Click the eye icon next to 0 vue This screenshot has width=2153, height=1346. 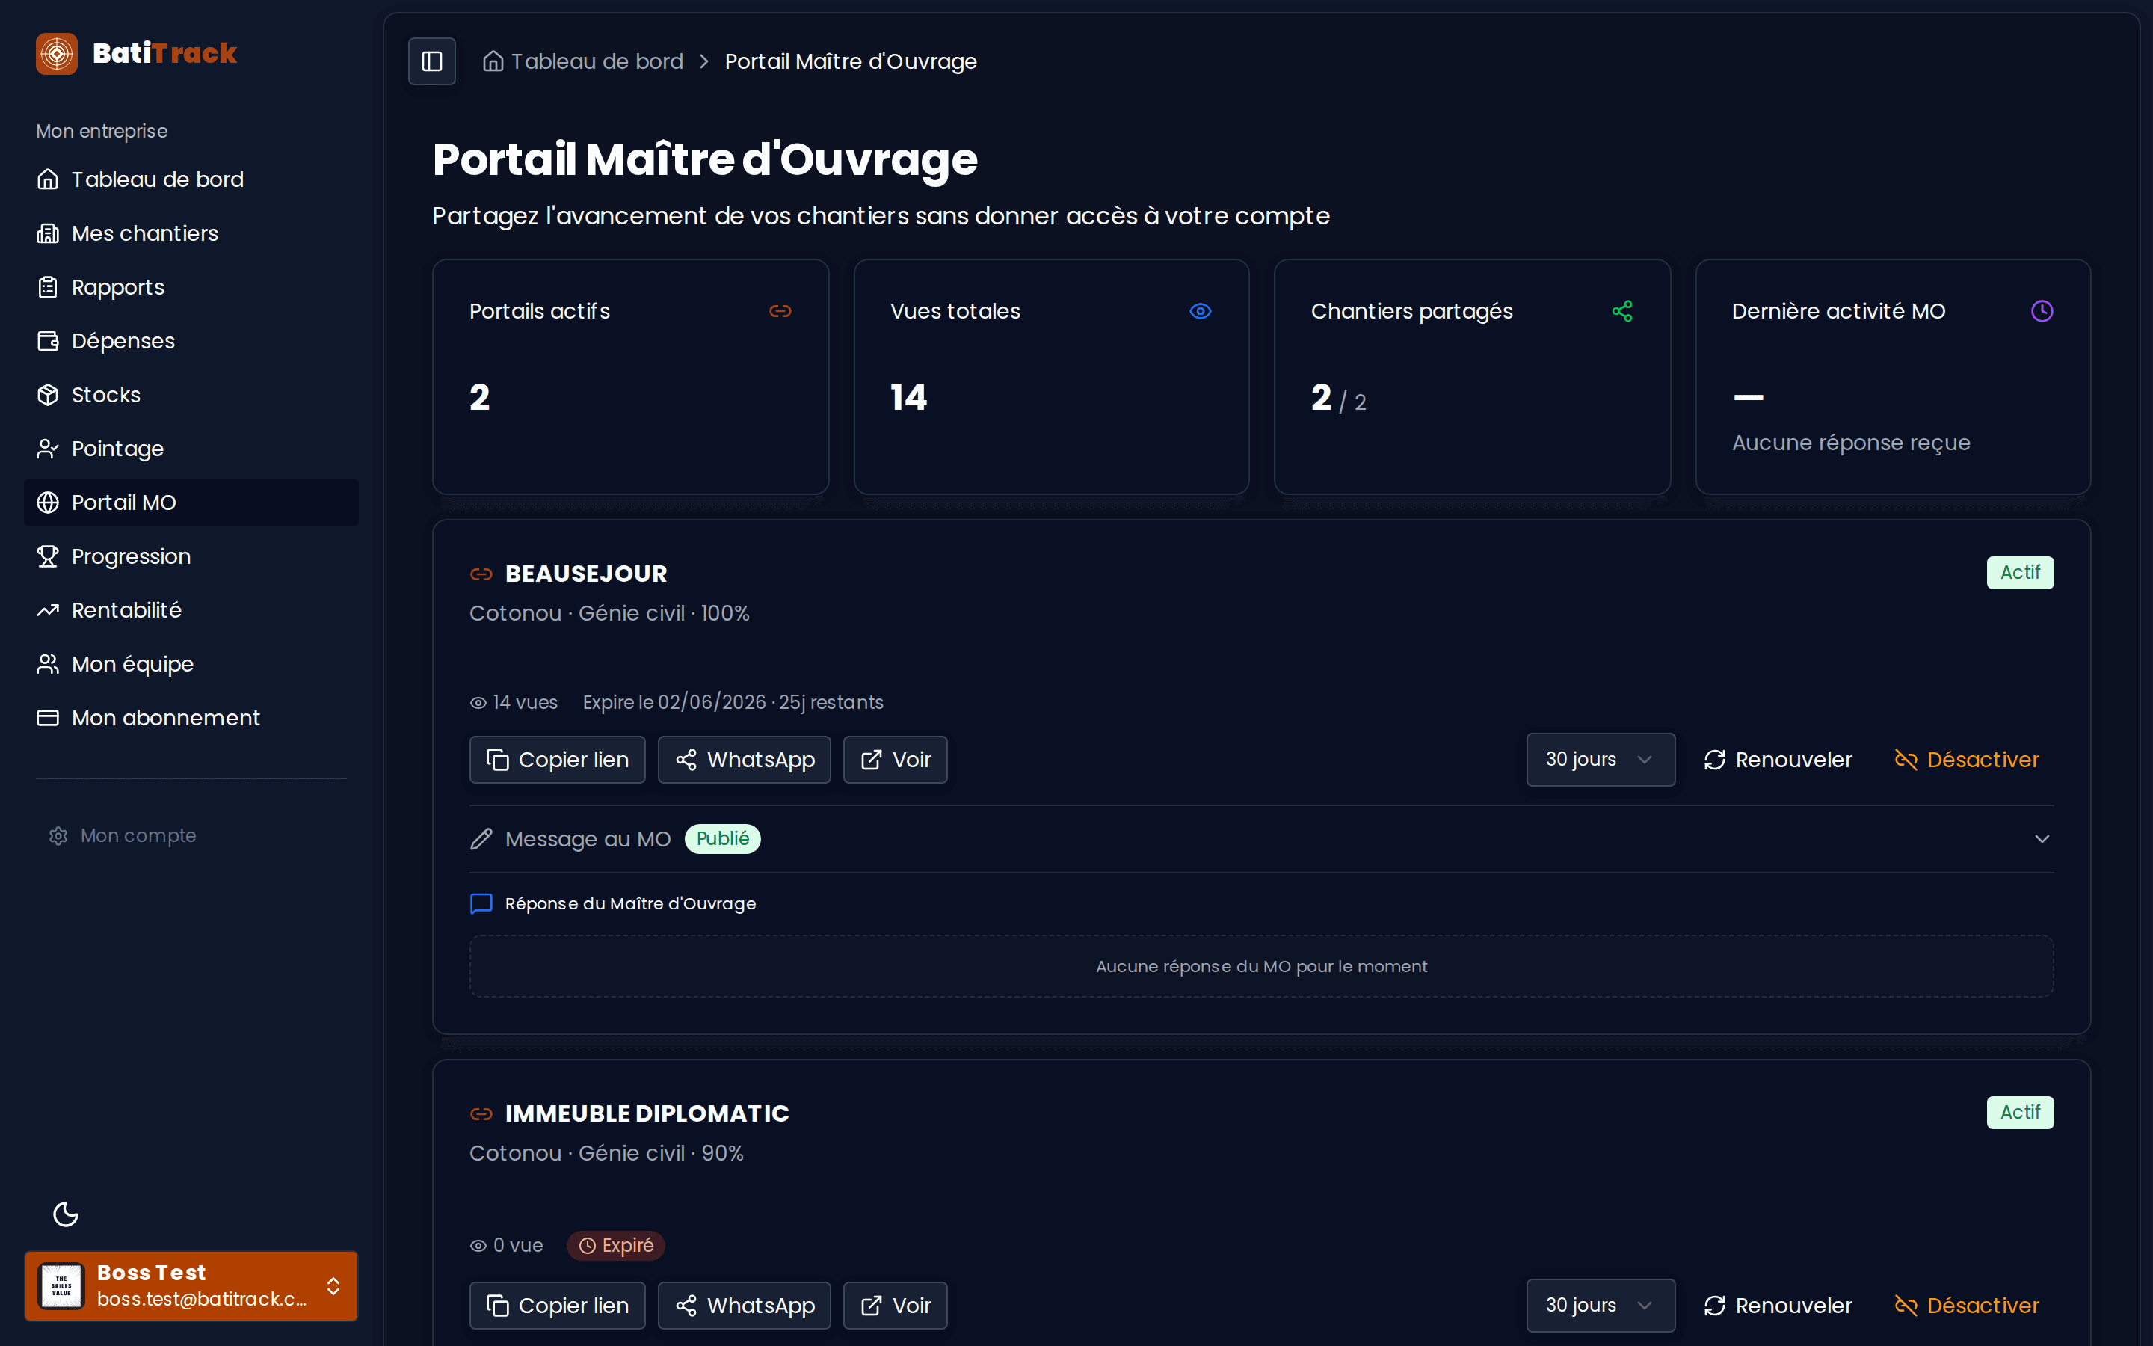pos(478,1245)
